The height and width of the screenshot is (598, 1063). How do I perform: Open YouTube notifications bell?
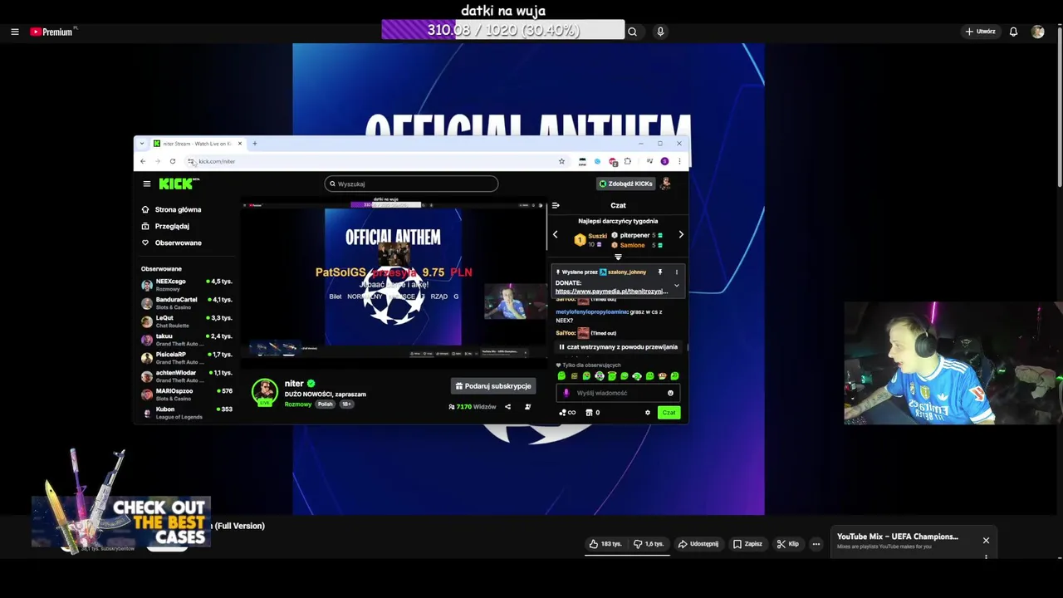[x=1013, y=32]
